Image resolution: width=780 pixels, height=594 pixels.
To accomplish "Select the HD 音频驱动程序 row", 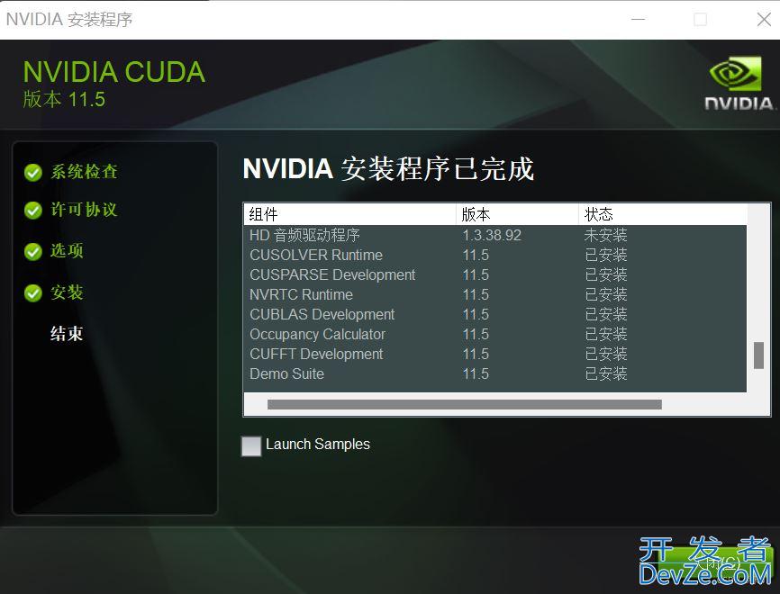I will 495,235.
